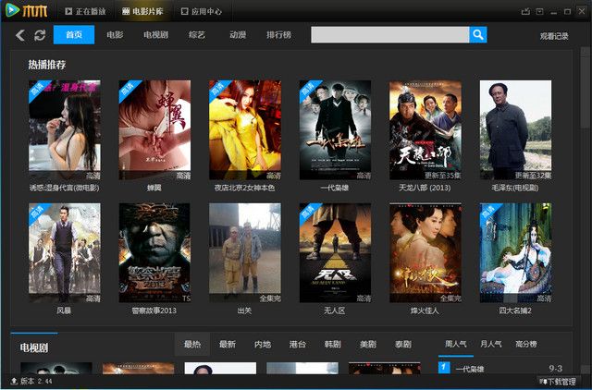The width and height of the screenshot is (592, 390).
Task: Select the 内地 filter tab
Action: tap(263, 344)
